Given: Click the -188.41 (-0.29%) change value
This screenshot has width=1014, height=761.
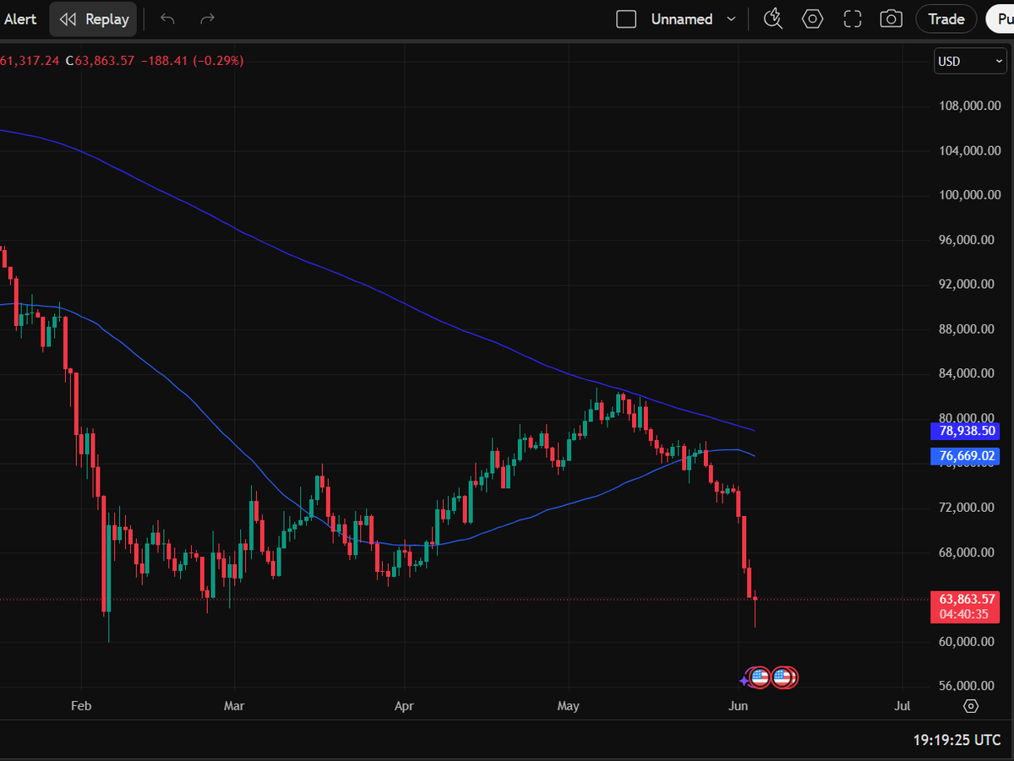Looking at the screenshot, I should click(x=192, y=61).
